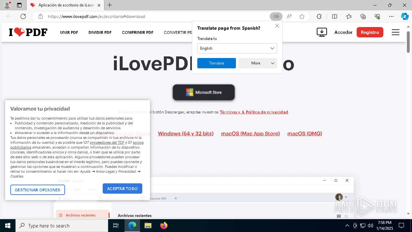Click ACEPTAR TODO button
This screenshot has width=412, height=232.
[x=122, y=188]
